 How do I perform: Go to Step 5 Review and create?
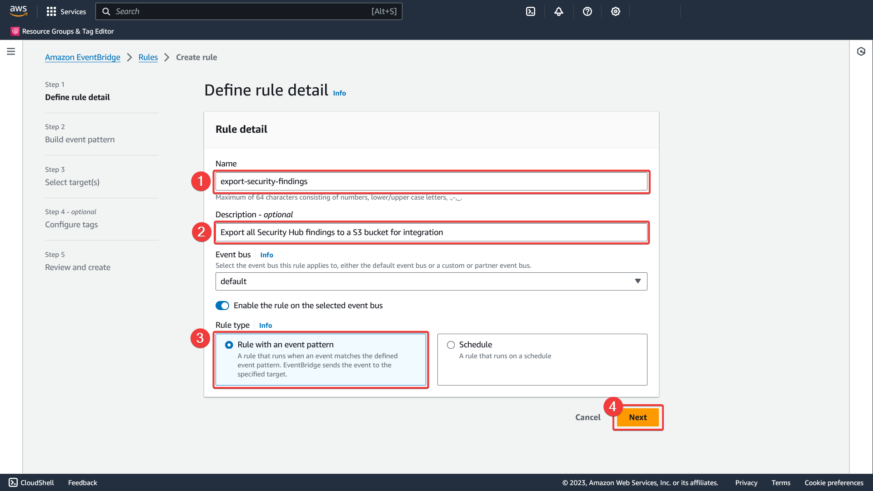(78, 267)
